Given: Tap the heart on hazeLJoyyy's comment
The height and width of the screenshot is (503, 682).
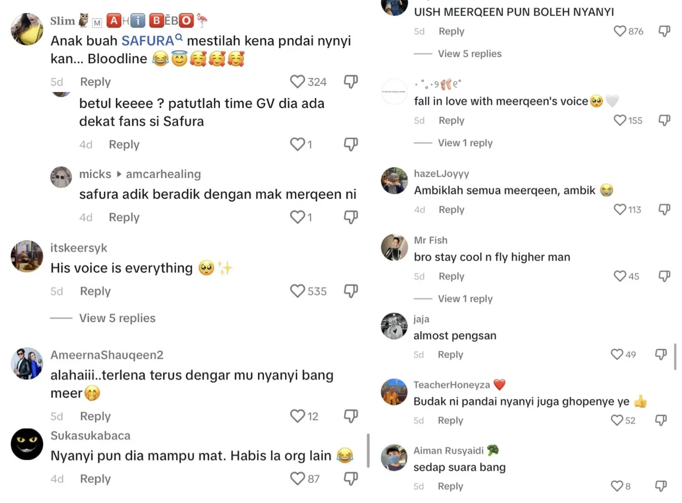Looking at the screenshot, I should 620,210.
